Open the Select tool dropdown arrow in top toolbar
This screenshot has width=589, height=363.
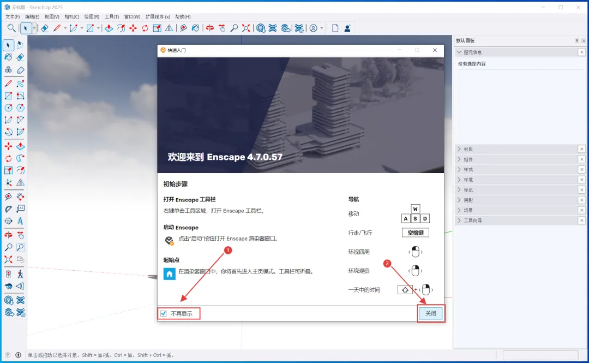pos(34,28)
